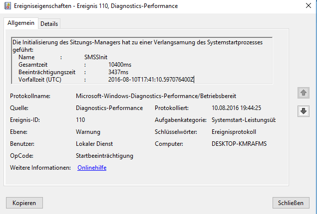Open the Onlinehilfe link
Image resolution: width=317 pixels, height=214 pixels.
92,168
